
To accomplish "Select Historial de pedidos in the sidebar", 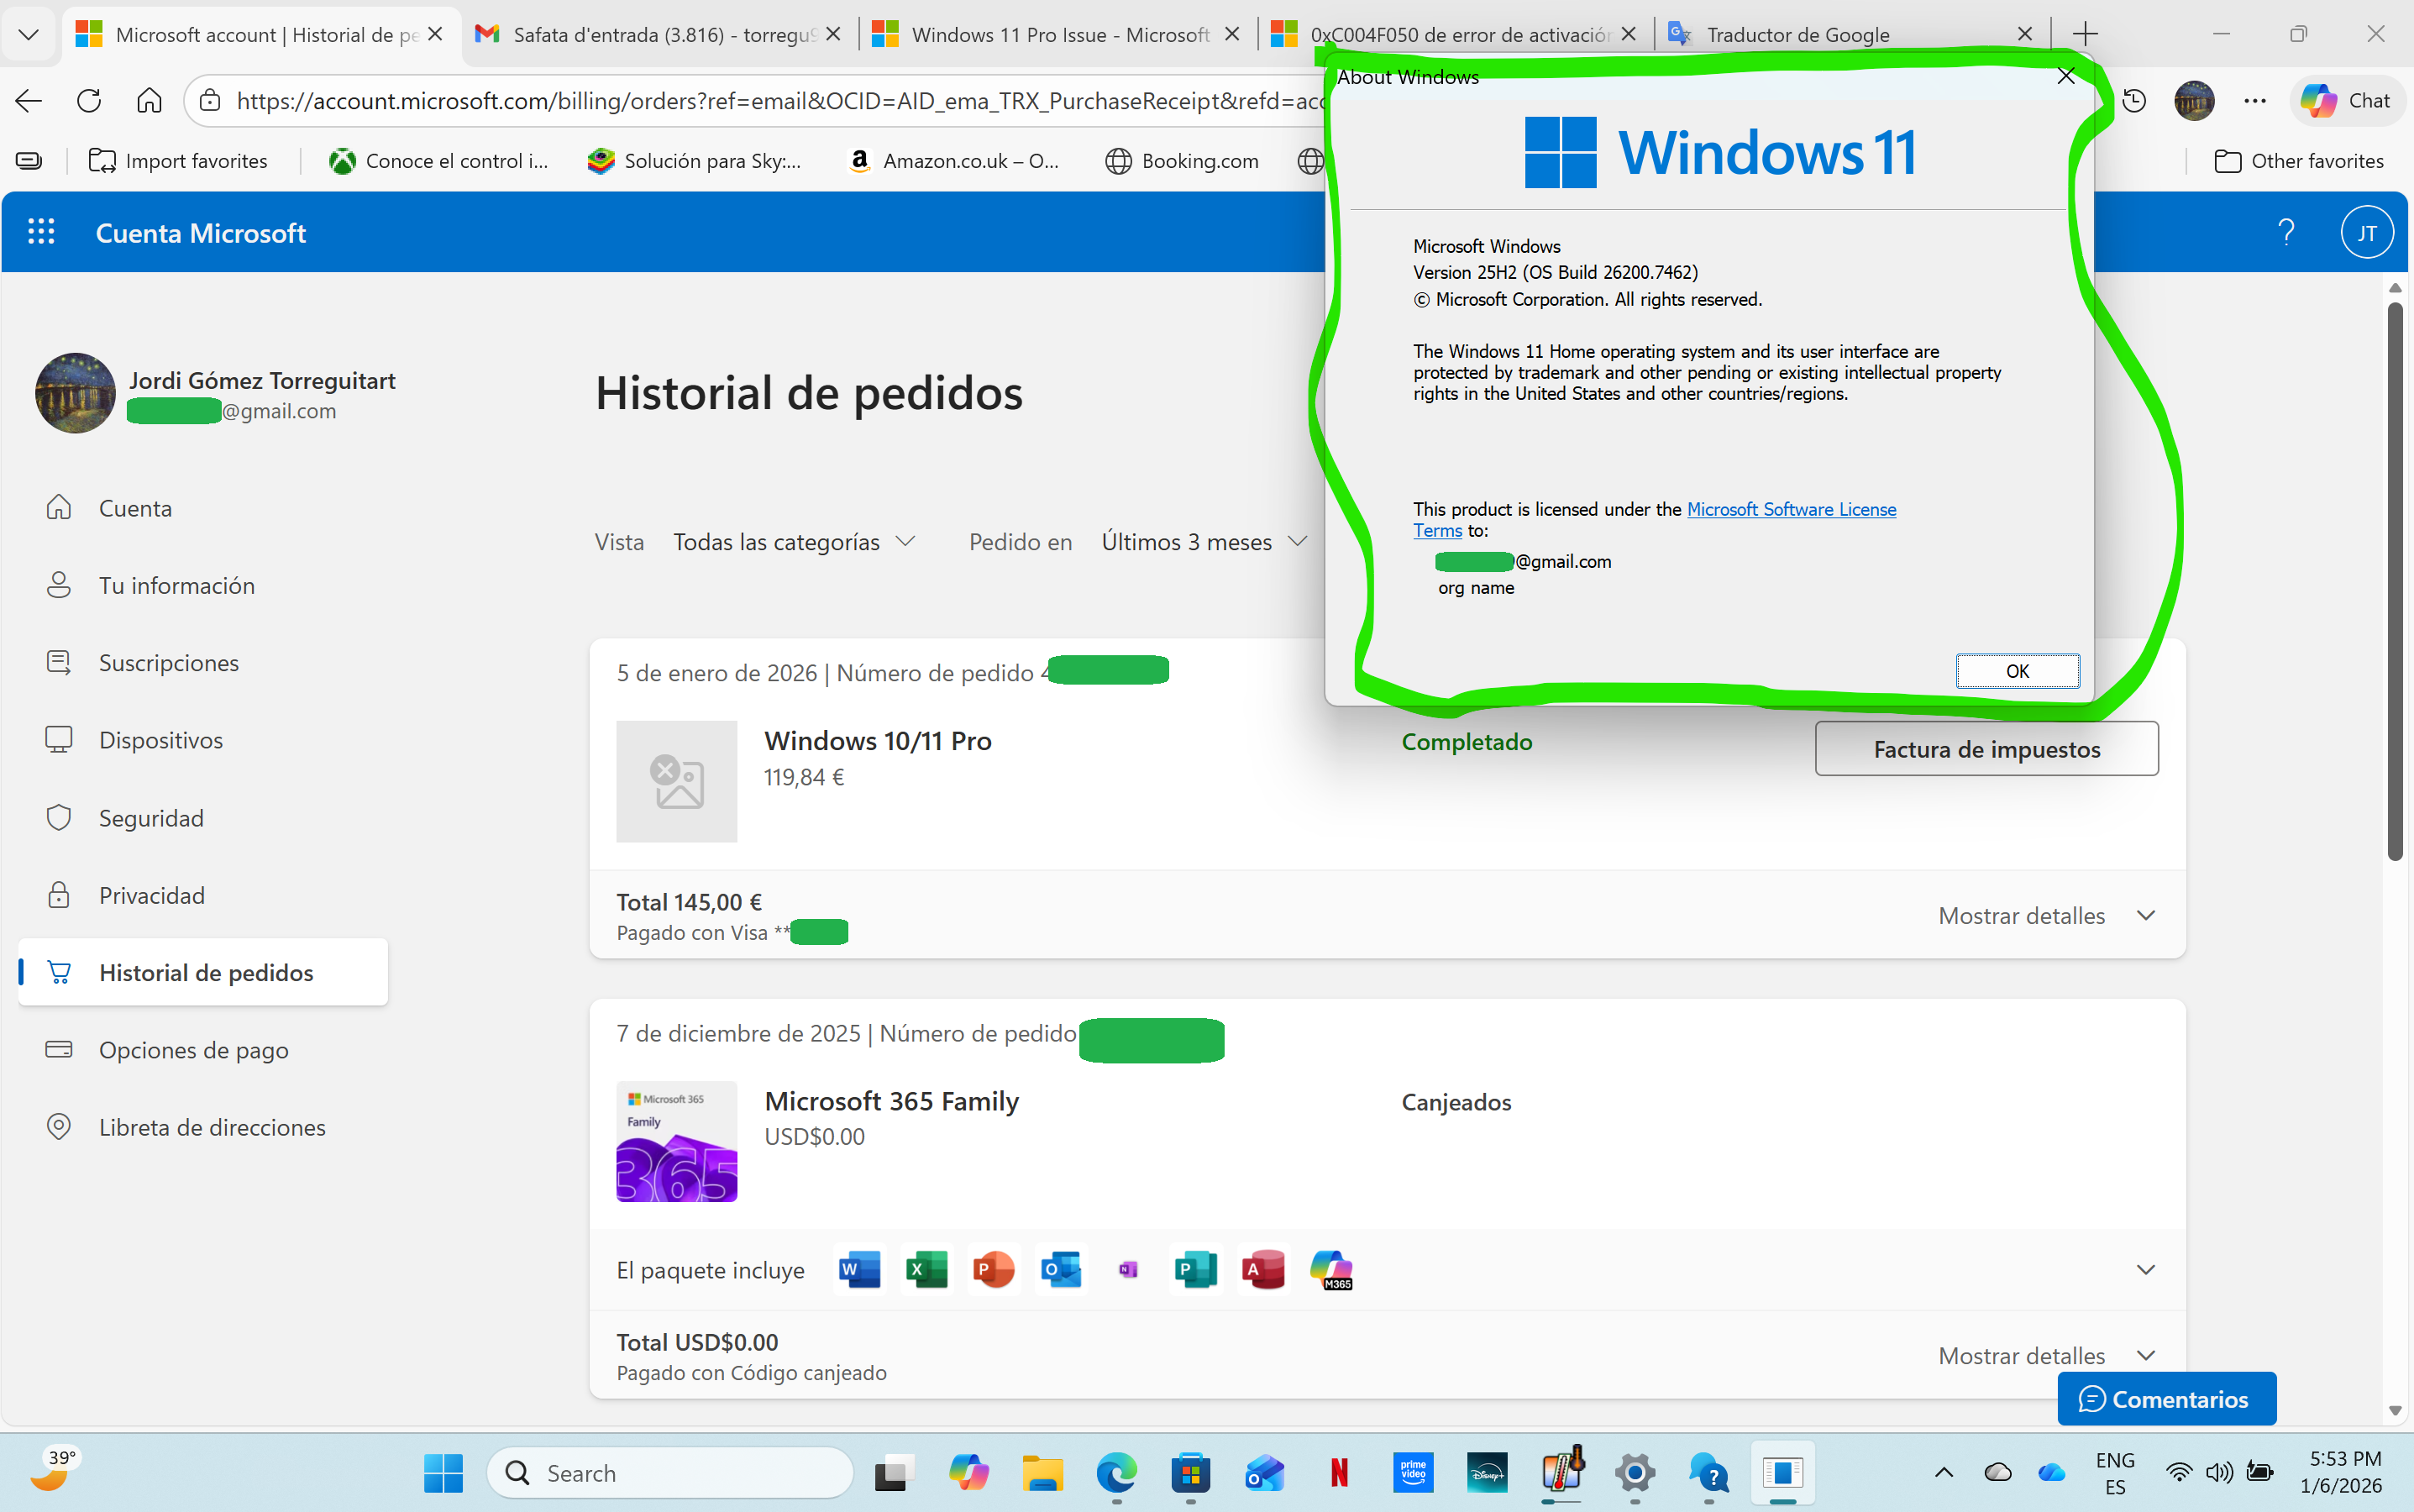I will coord(204,972).
